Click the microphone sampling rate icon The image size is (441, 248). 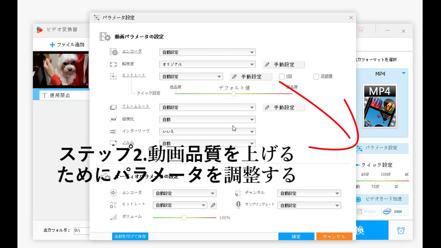238,205
